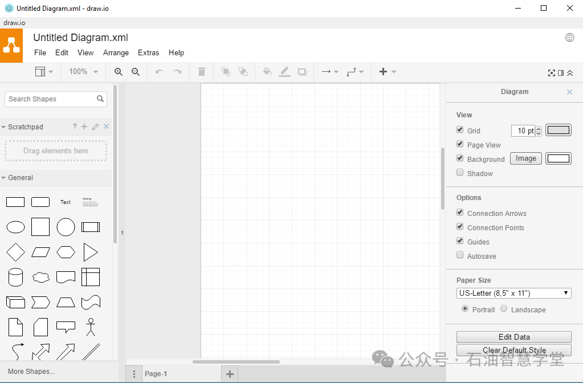Enable the Shadow checkbox

pyautogui.click(x=460, y=173)
